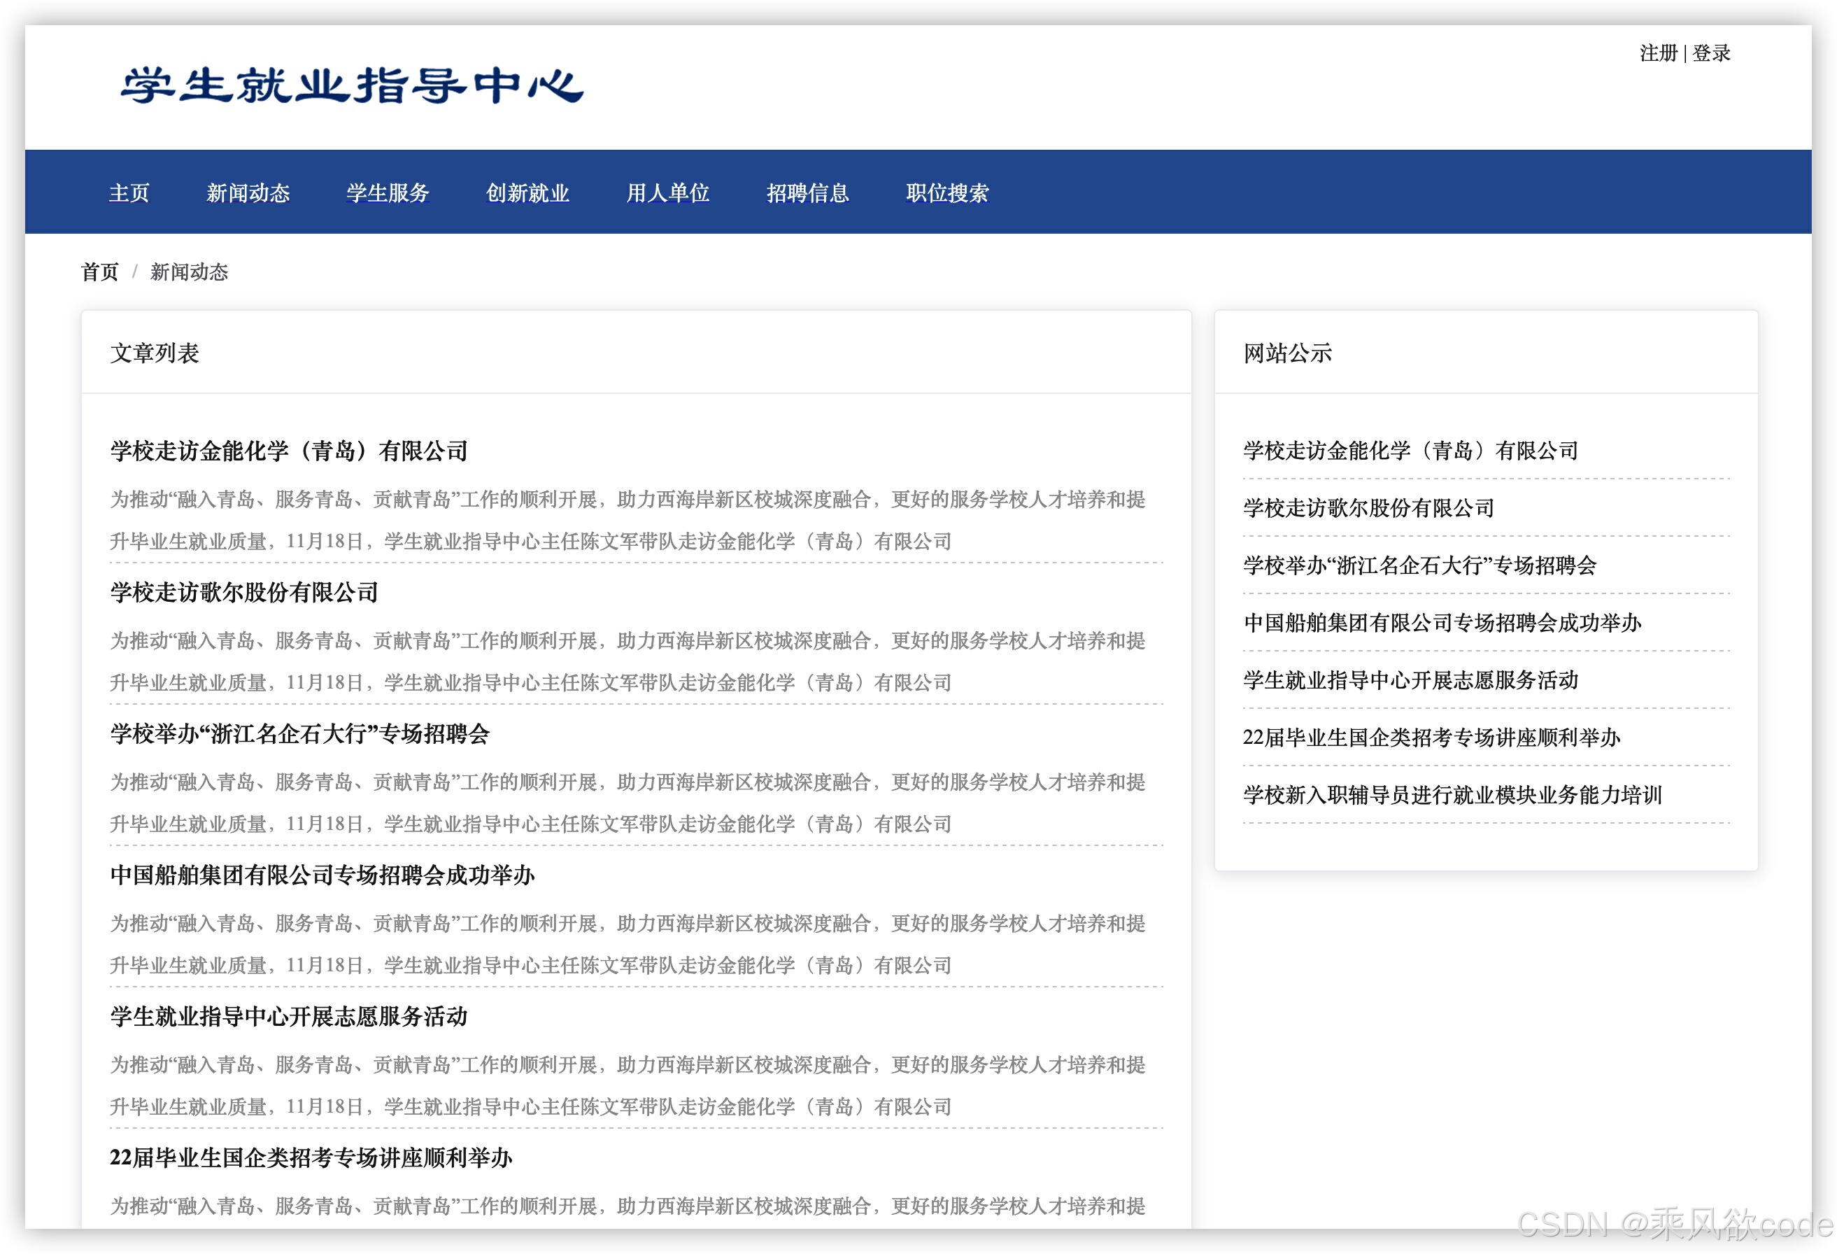Open the 新闻动态 menu item
The width and height of the screenshot is (1837, 1254).
[x=249, y=192]
